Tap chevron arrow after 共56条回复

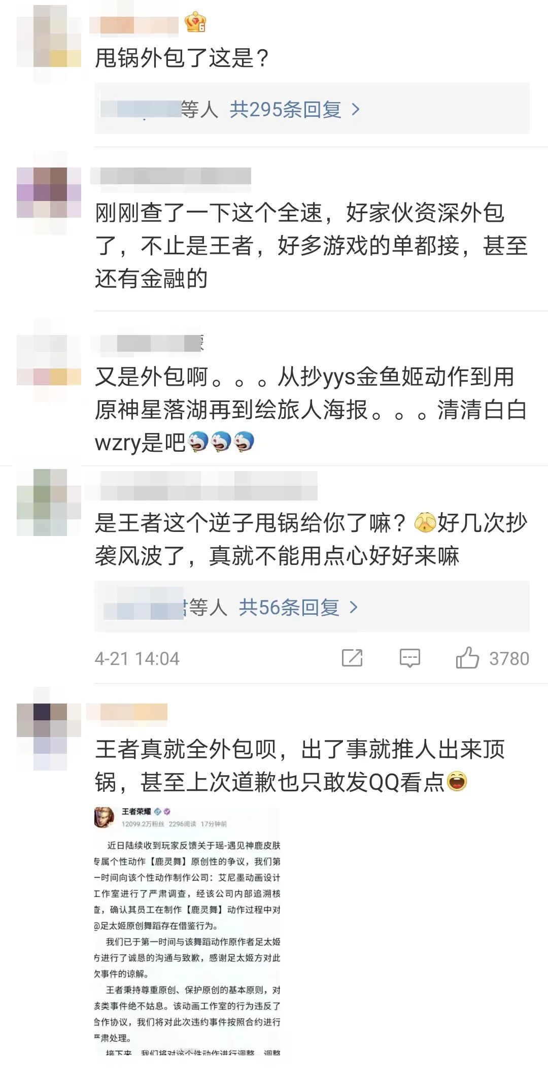354,607
